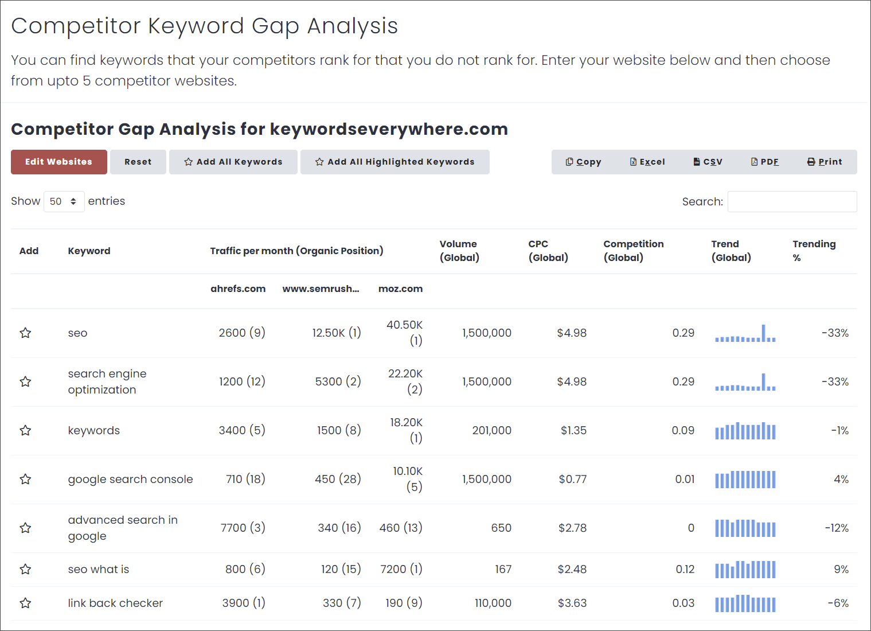Screen dimensions: 871x631
Task: Star the 'keywords' keyword row
Action: (25, 430)
